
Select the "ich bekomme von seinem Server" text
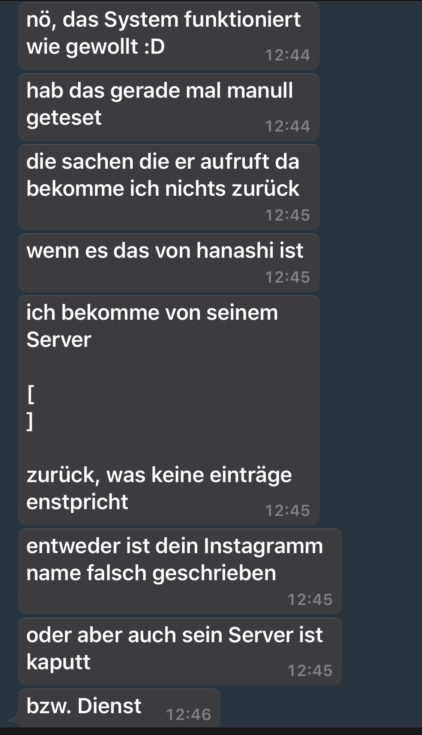click(152, 326)
